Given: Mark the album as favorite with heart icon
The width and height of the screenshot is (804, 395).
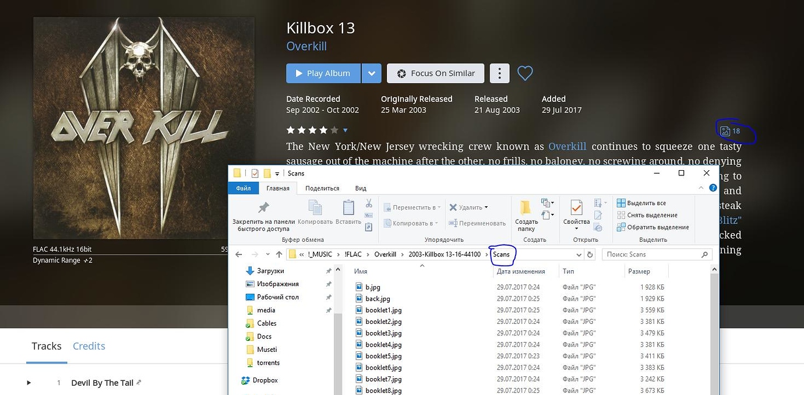Looking at the screenshot, I should 525,73.
